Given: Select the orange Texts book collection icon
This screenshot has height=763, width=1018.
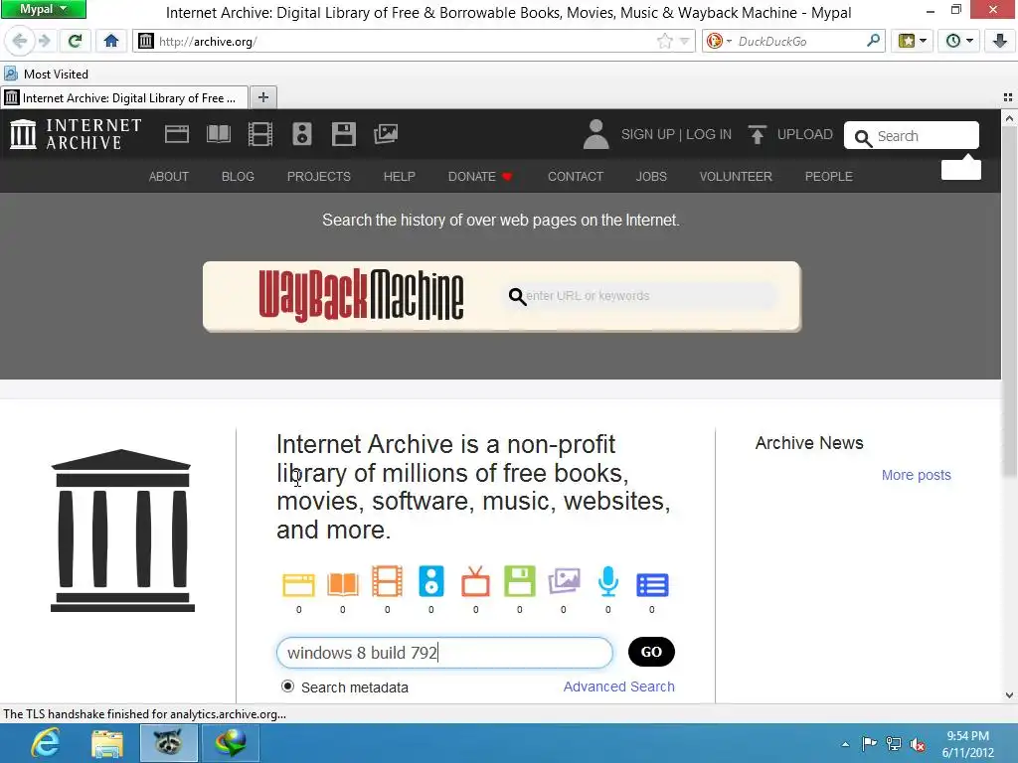Looking at the screenshot, I should click(x=343, y=584).
